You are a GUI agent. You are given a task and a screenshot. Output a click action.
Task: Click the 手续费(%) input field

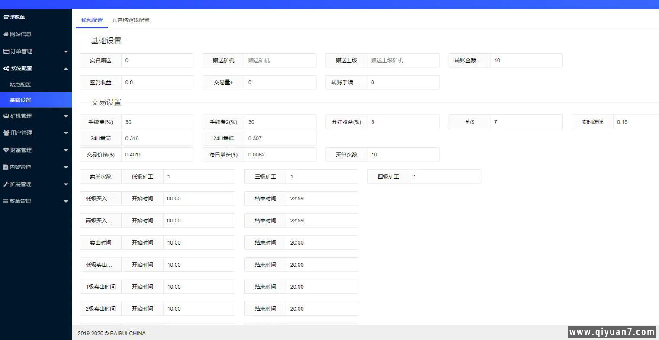157,122
